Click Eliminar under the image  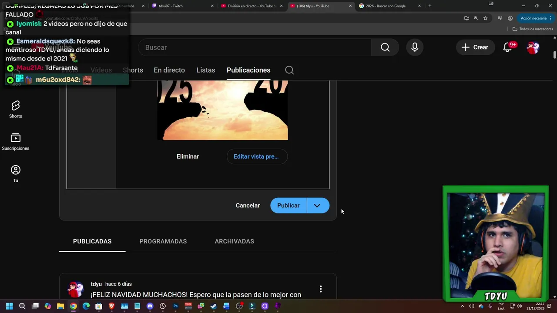pyautogui.click(x=188, y=156)
